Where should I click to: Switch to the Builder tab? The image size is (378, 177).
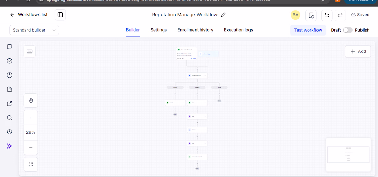tap(133, 30)
